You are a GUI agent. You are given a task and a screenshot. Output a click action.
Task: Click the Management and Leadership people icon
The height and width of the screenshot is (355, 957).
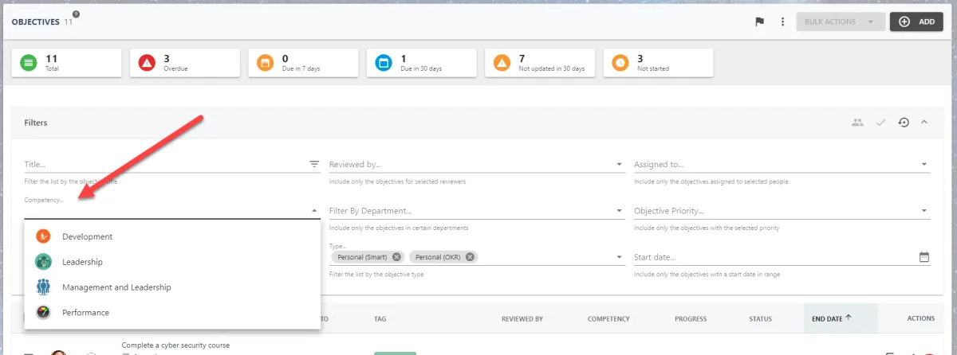[x=43, y=287]
